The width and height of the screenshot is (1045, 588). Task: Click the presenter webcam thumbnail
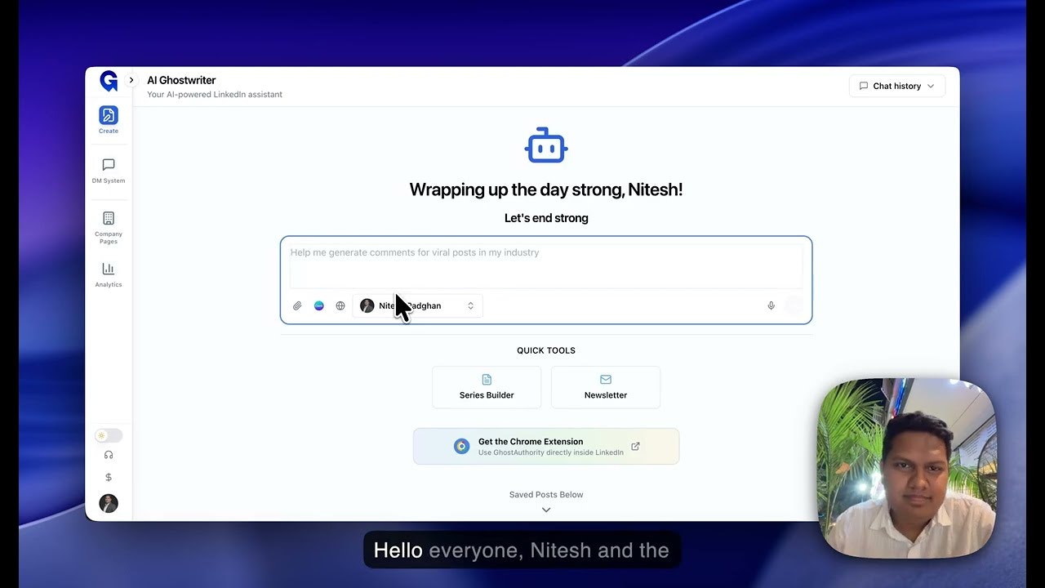tap(907, 467)
